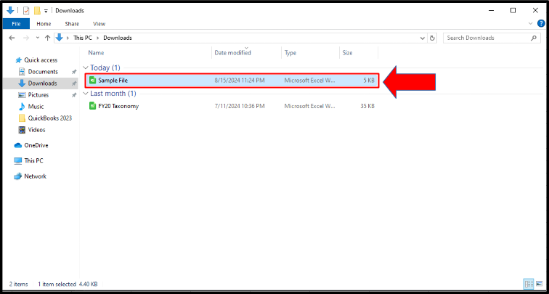The height and width of the screenshot is (294, 549).
Task: Switch to the Share ribbon tab
Action: [72, 24]
